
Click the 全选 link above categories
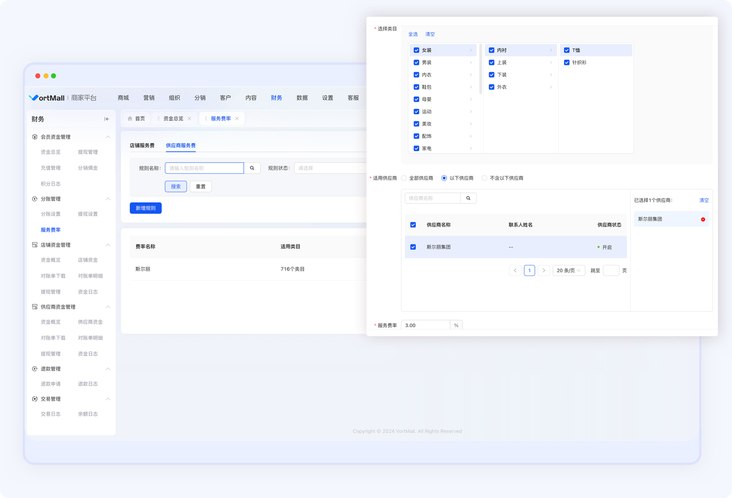[413, 34]
